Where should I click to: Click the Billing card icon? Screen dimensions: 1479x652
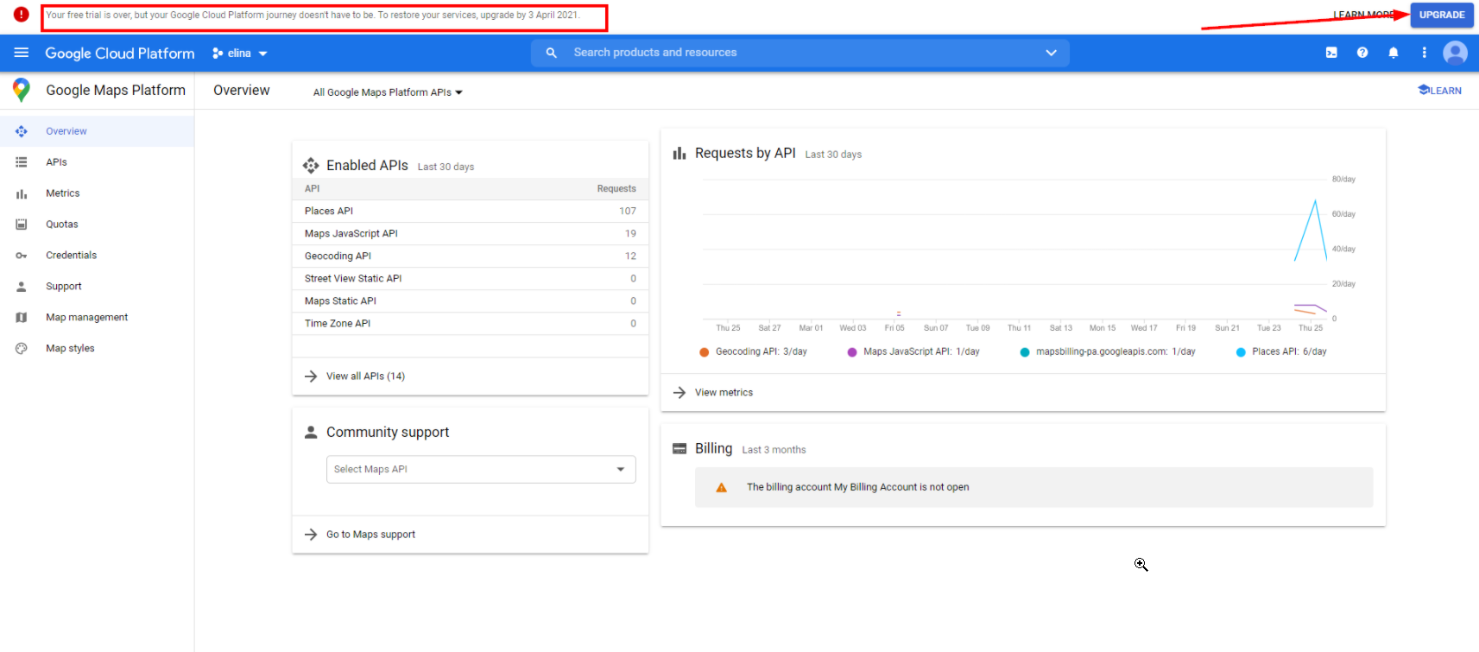point(679,449)
